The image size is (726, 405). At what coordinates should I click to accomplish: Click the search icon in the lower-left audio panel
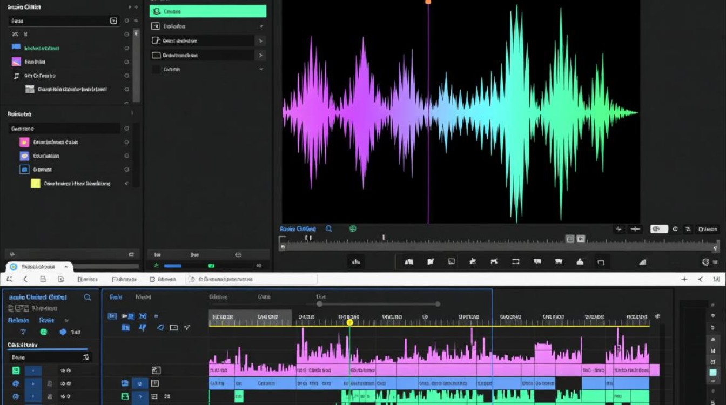tap(88, 298)
